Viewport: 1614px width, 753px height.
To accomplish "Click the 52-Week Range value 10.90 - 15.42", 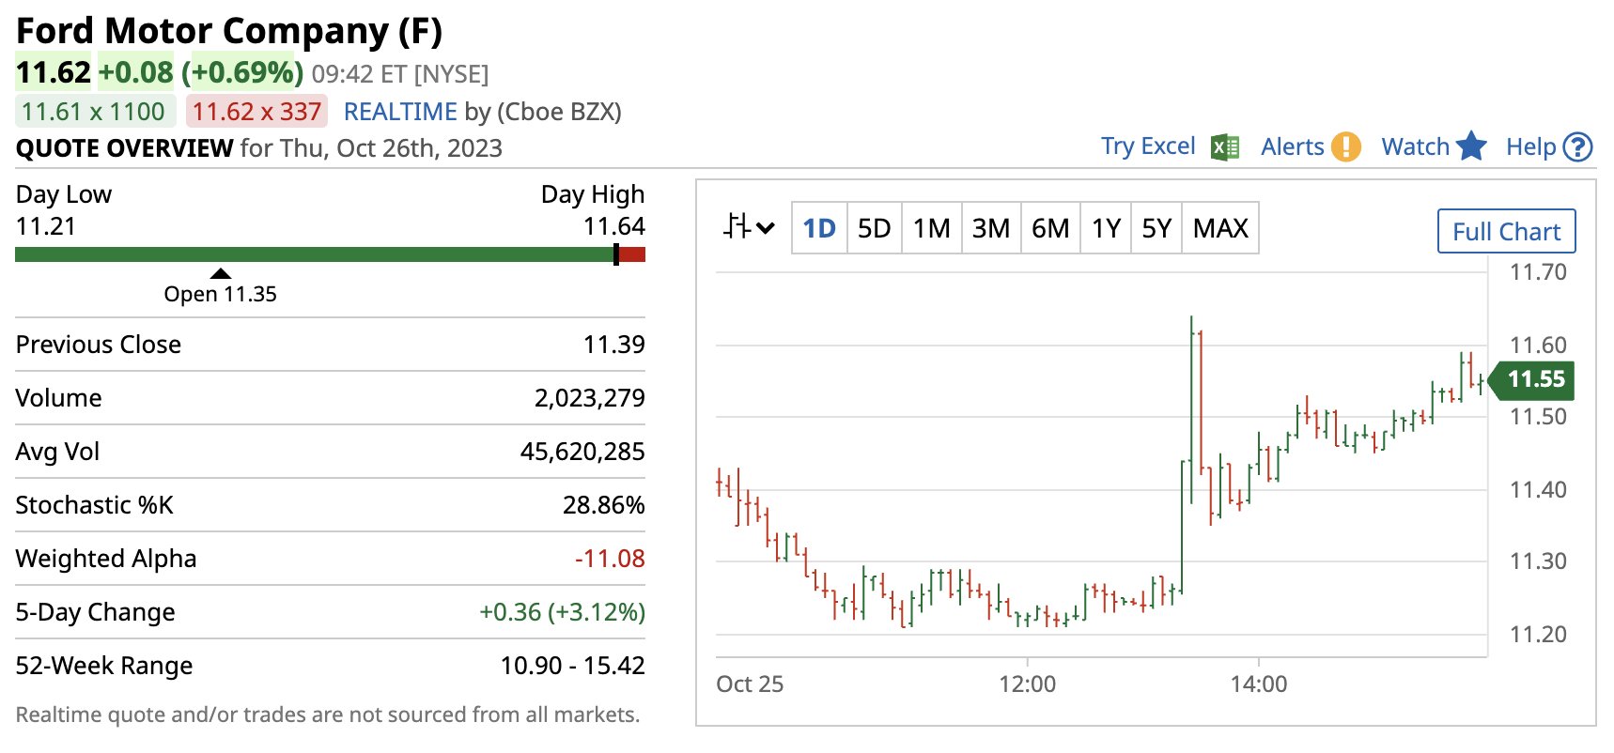I will [x=572, y=666].
